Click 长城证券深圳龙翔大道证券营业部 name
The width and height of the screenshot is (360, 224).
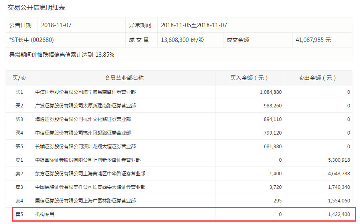pos(85,147)
